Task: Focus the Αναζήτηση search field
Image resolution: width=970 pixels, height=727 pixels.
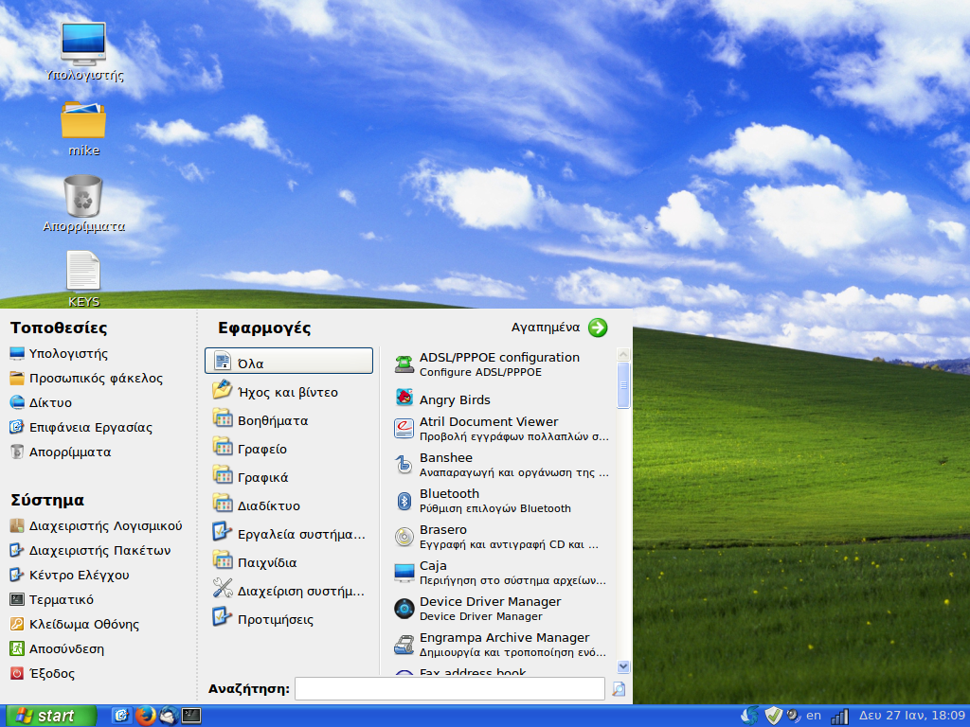Action: click(450, 689)
